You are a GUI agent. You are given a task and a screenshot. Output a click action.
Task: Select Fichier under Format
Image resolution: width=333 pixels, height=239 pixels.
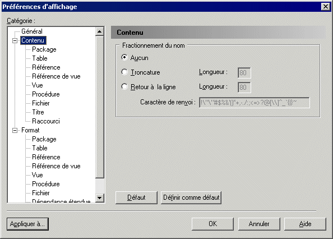(x=41, y=193)
